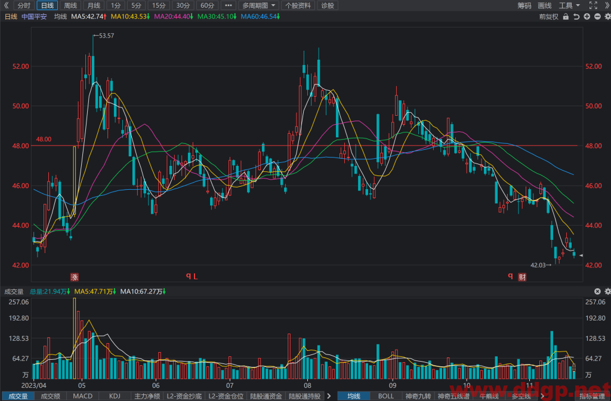Viewport: 611px width, 401px height.
Task: Select the KDJ indicator tab
Action: click(115, 396)
